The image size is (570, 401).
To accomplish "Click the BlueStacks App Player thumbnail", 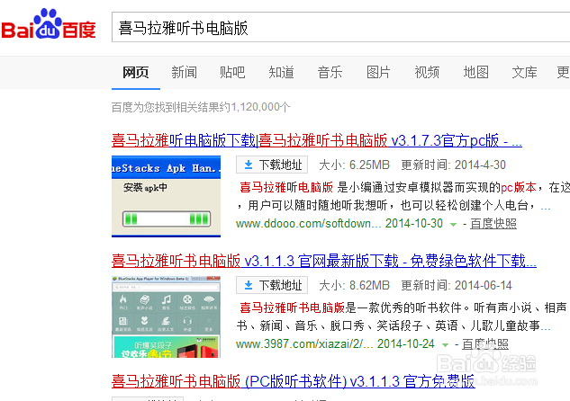I will (166, 316).
